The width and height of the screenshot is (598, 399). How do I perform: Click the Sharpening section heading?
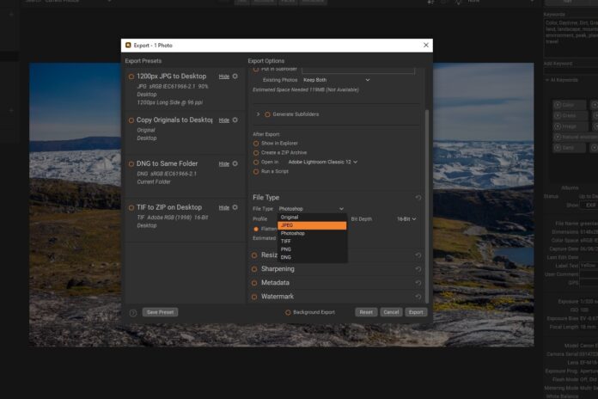click(x=278, y=269)
